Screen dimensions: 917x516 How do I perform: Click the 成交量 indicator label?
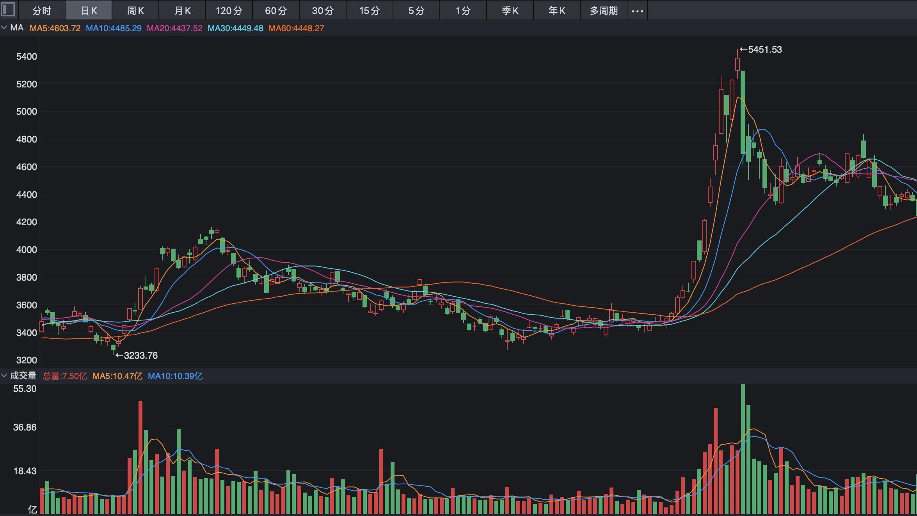tap(23, 375)
